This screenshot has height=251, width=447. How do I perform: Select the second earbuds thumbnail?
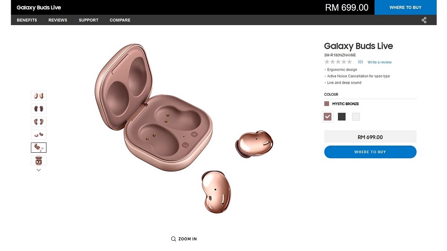click(x=38, y=109)
